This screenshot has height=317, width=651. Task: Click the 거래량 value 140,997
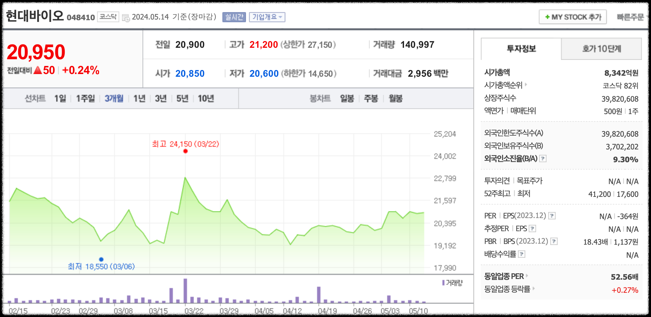[x=417, y=45]
